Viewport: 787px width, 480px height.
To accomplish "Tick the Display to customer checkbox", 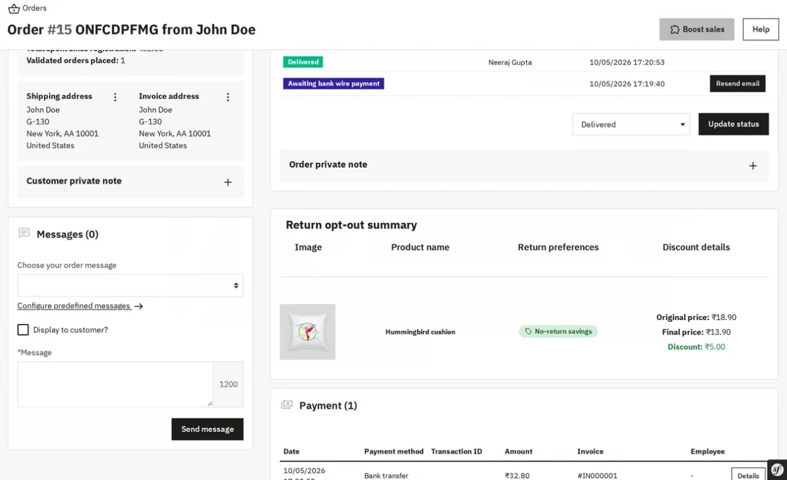I will [23, 330].
